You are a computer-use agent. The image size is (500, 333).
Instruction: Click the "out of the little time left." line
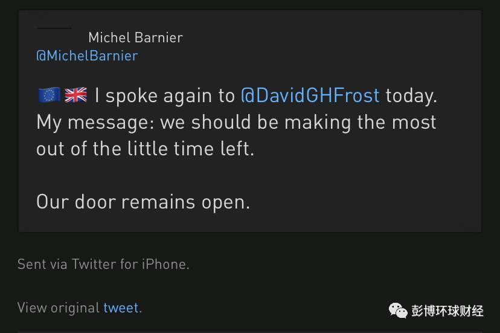coord(145,149)
